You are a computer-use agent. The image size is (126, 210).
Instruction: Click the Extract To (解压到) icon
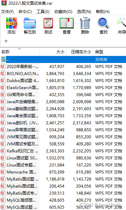pyautogui.click(x=30, y=23)
